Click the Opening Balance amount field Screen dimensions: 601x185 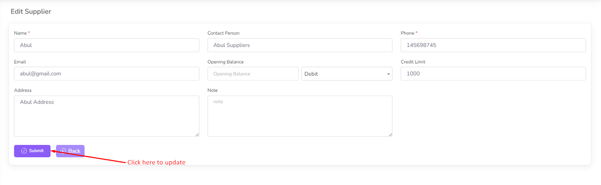click(x=253, y=74)
